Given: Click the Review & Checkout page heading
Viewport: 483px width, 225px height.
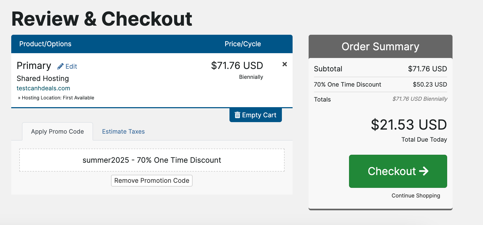Looking at the screenshot, I should [102, 19].
